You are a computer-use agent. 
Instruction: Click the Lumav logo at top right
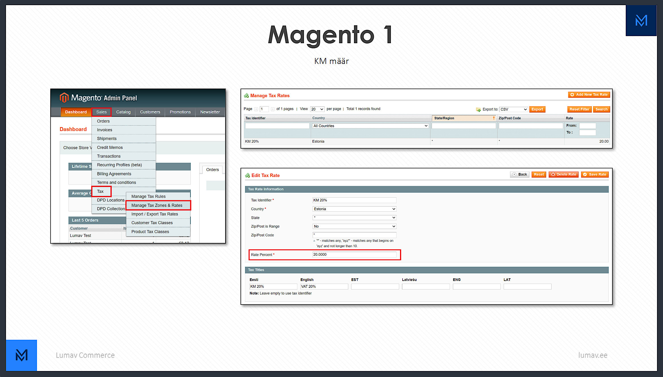641,20
